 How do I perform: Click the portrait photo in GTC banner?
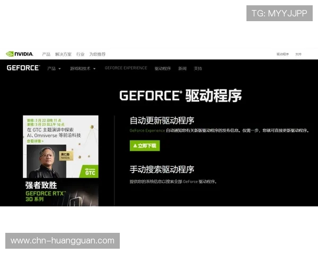point(47,161)
